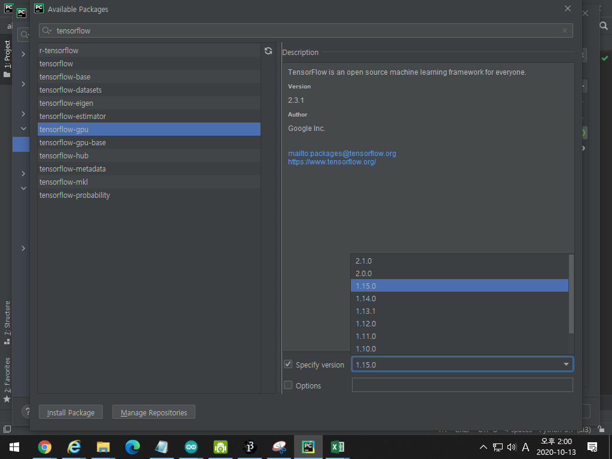Choose version 2.0.0 from the list
This screenshot has height=459, width=612.
(x=460, y=273)
